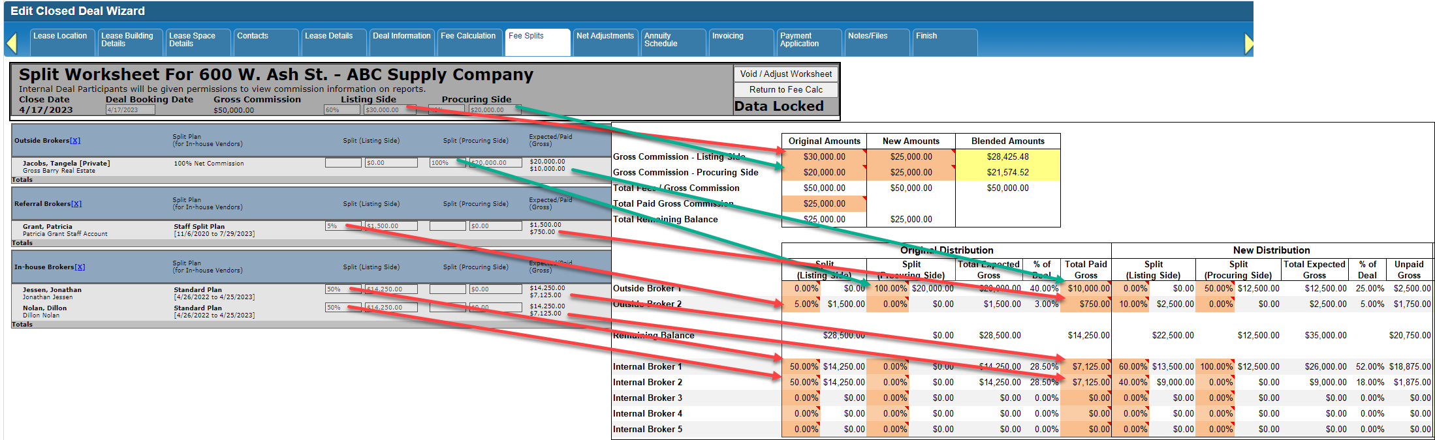
Task: Jump to the Finish tab
Action: pyautogui.click(x=926, y=37)
